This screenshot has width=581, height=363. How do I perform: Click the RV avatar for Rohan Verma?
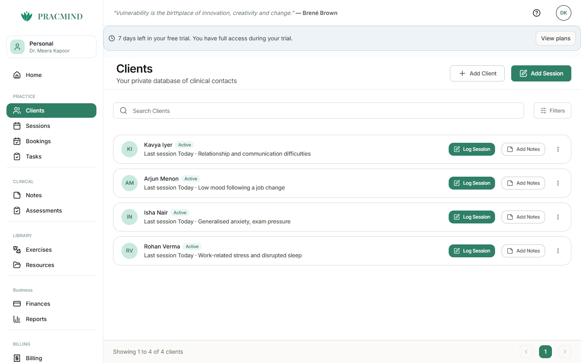(130, 251)
